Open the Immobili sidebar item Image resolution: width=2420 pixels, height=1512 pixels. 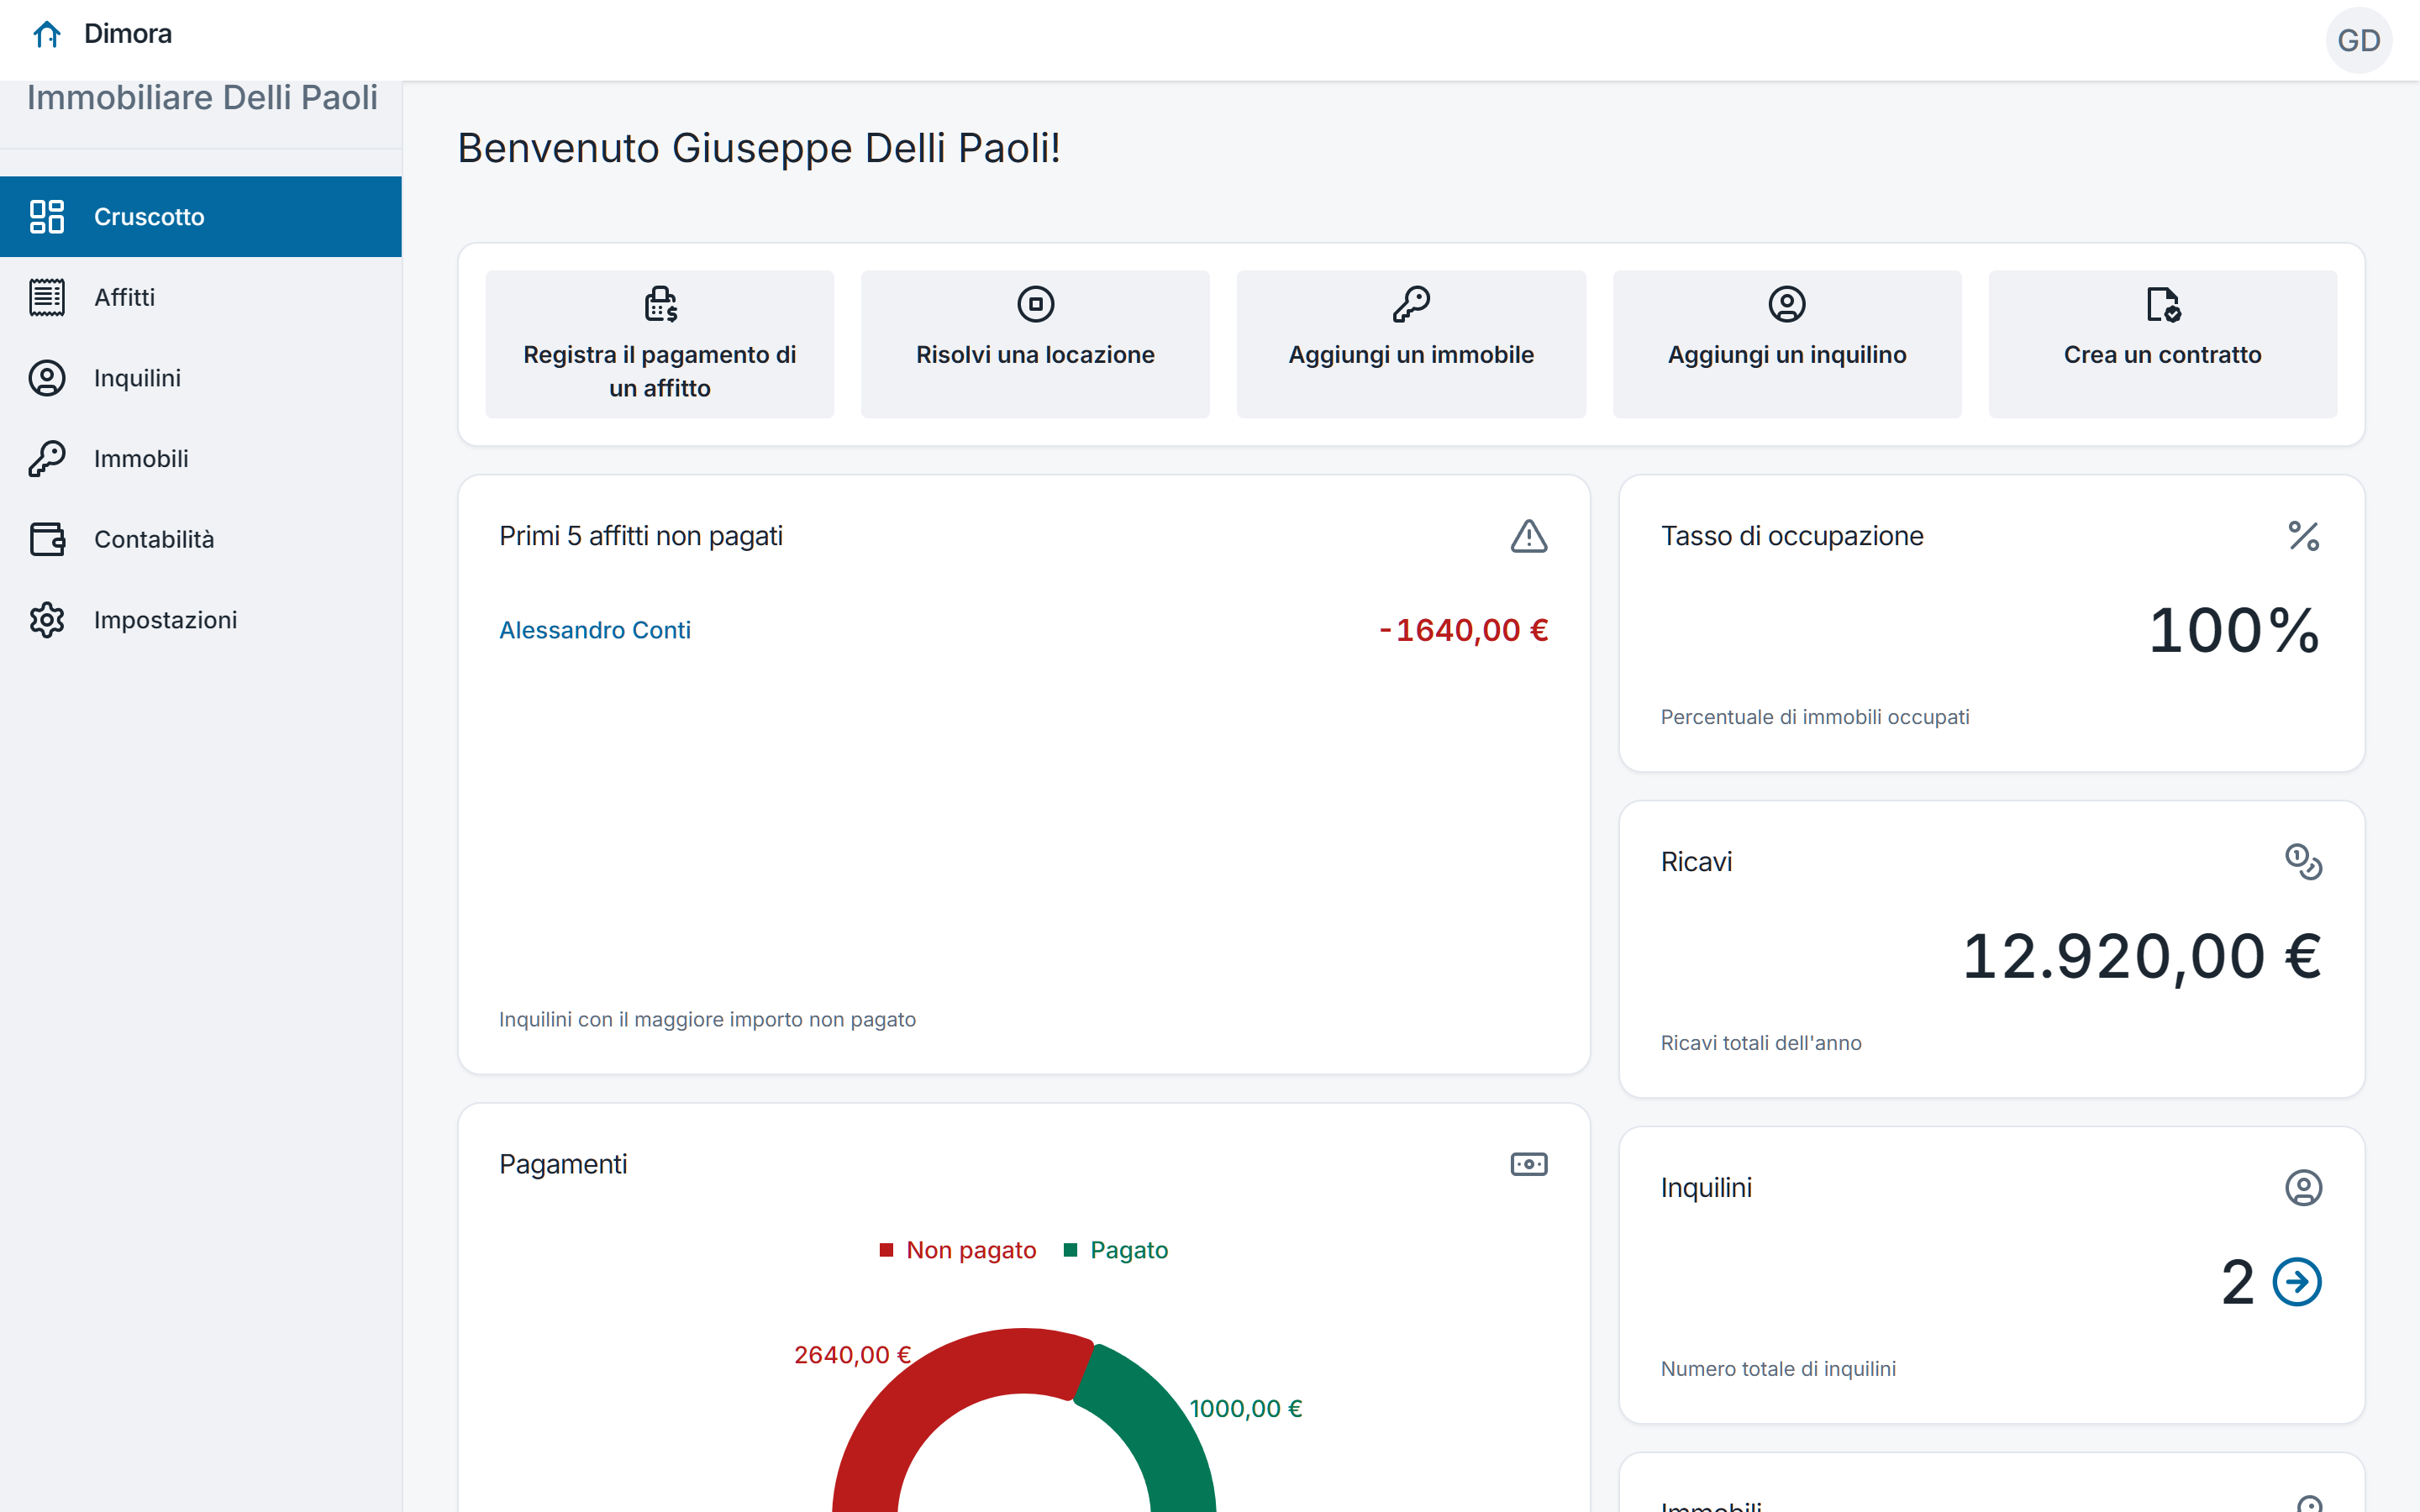pyautogui.click(x=201, y=458)
